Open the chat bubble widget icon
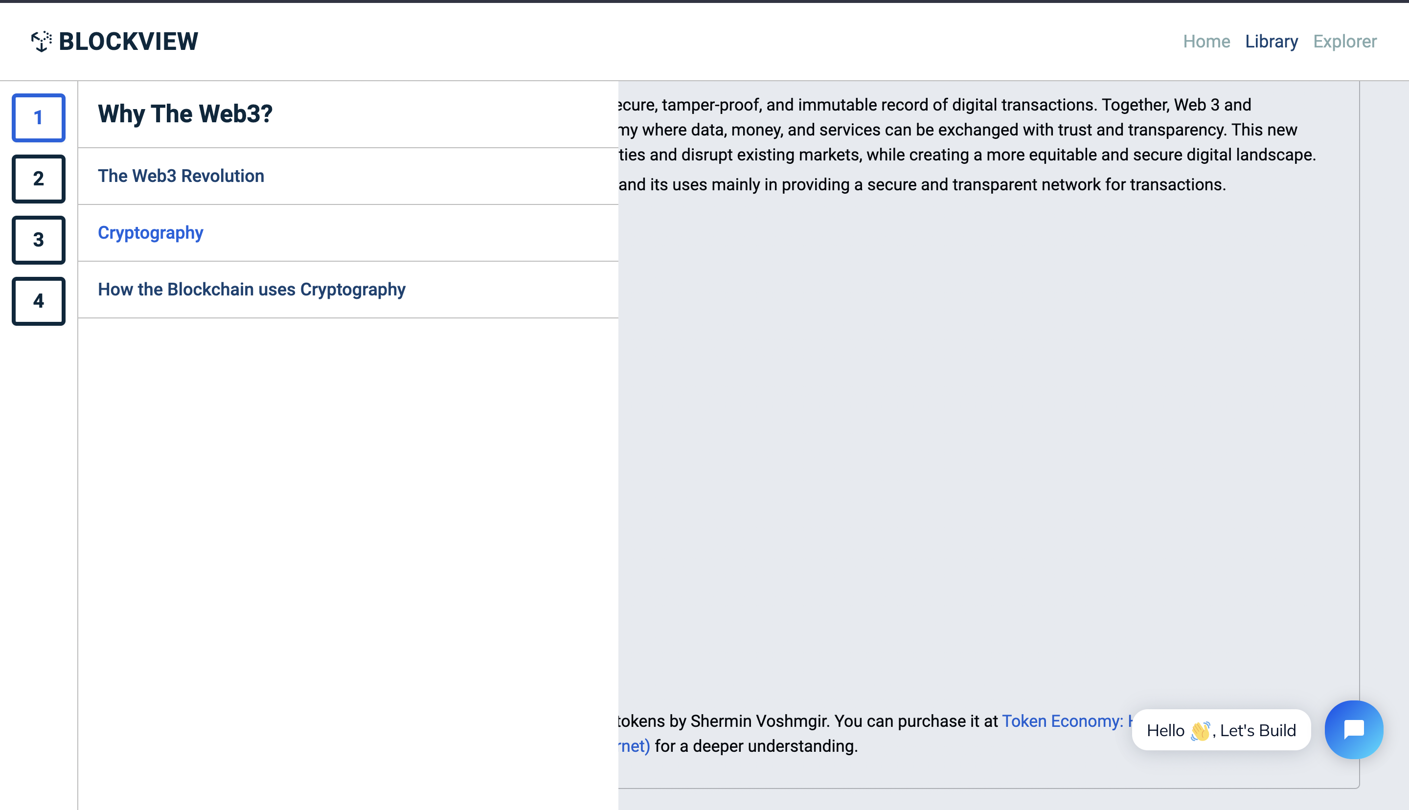 (1353, 729)
